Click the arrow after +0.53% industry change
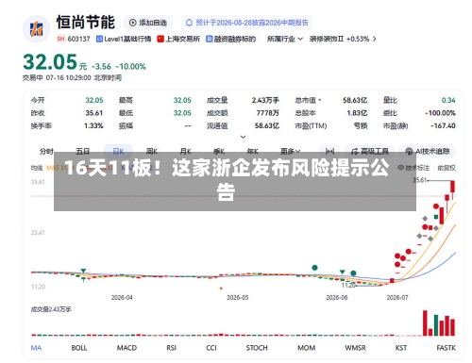Screen dimensions: 472x363 point(374,39)
